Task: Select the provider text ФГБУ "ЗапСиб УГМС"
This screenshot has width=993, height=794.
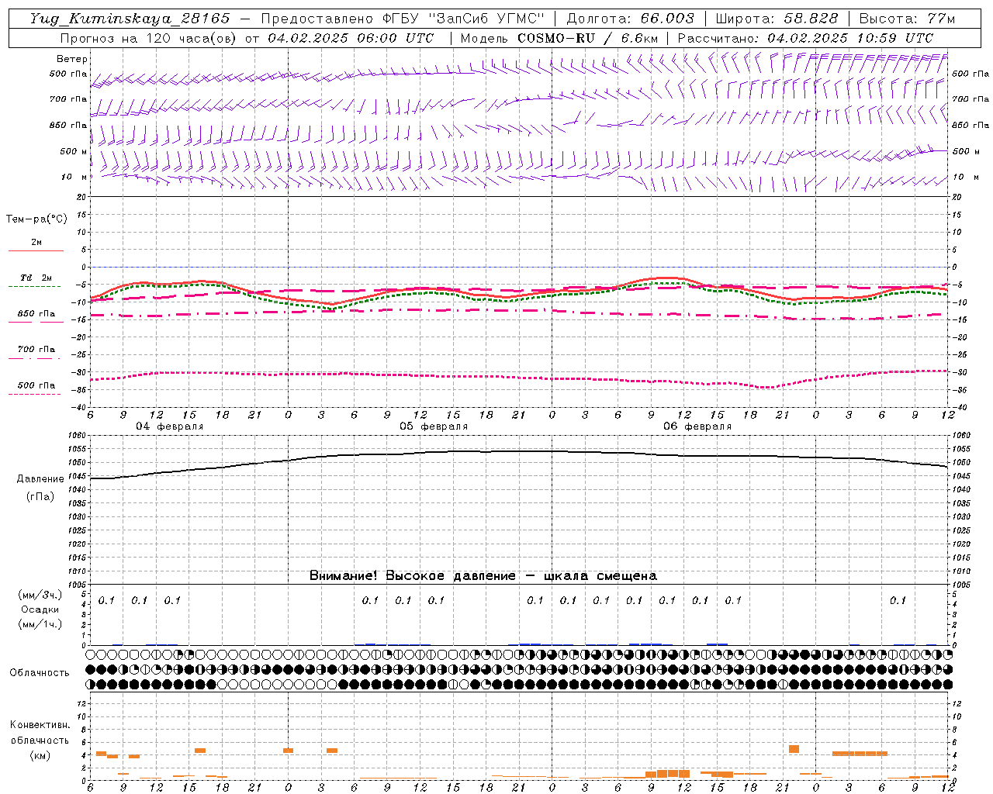Action: (x=464, y=19)
